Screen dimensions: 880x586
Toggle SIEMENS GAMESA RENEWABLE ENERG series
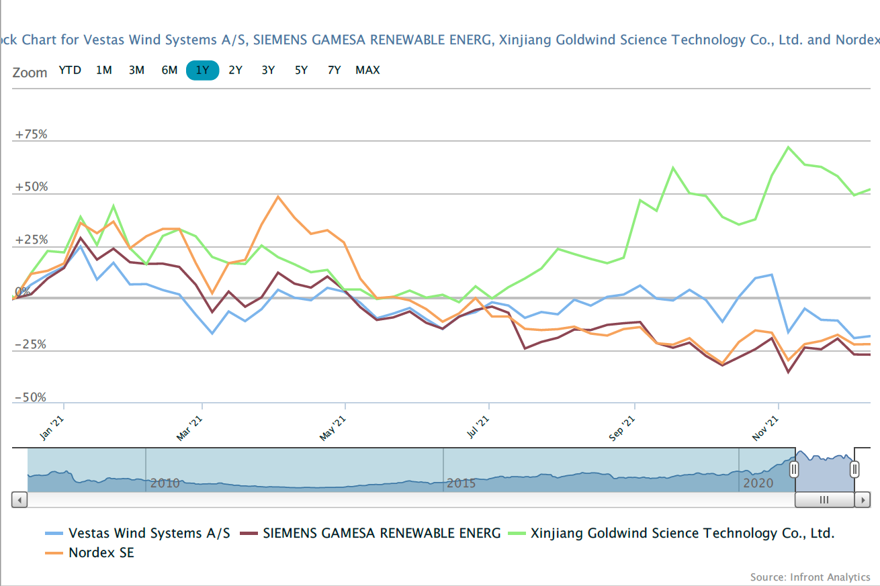pos(371,534)
